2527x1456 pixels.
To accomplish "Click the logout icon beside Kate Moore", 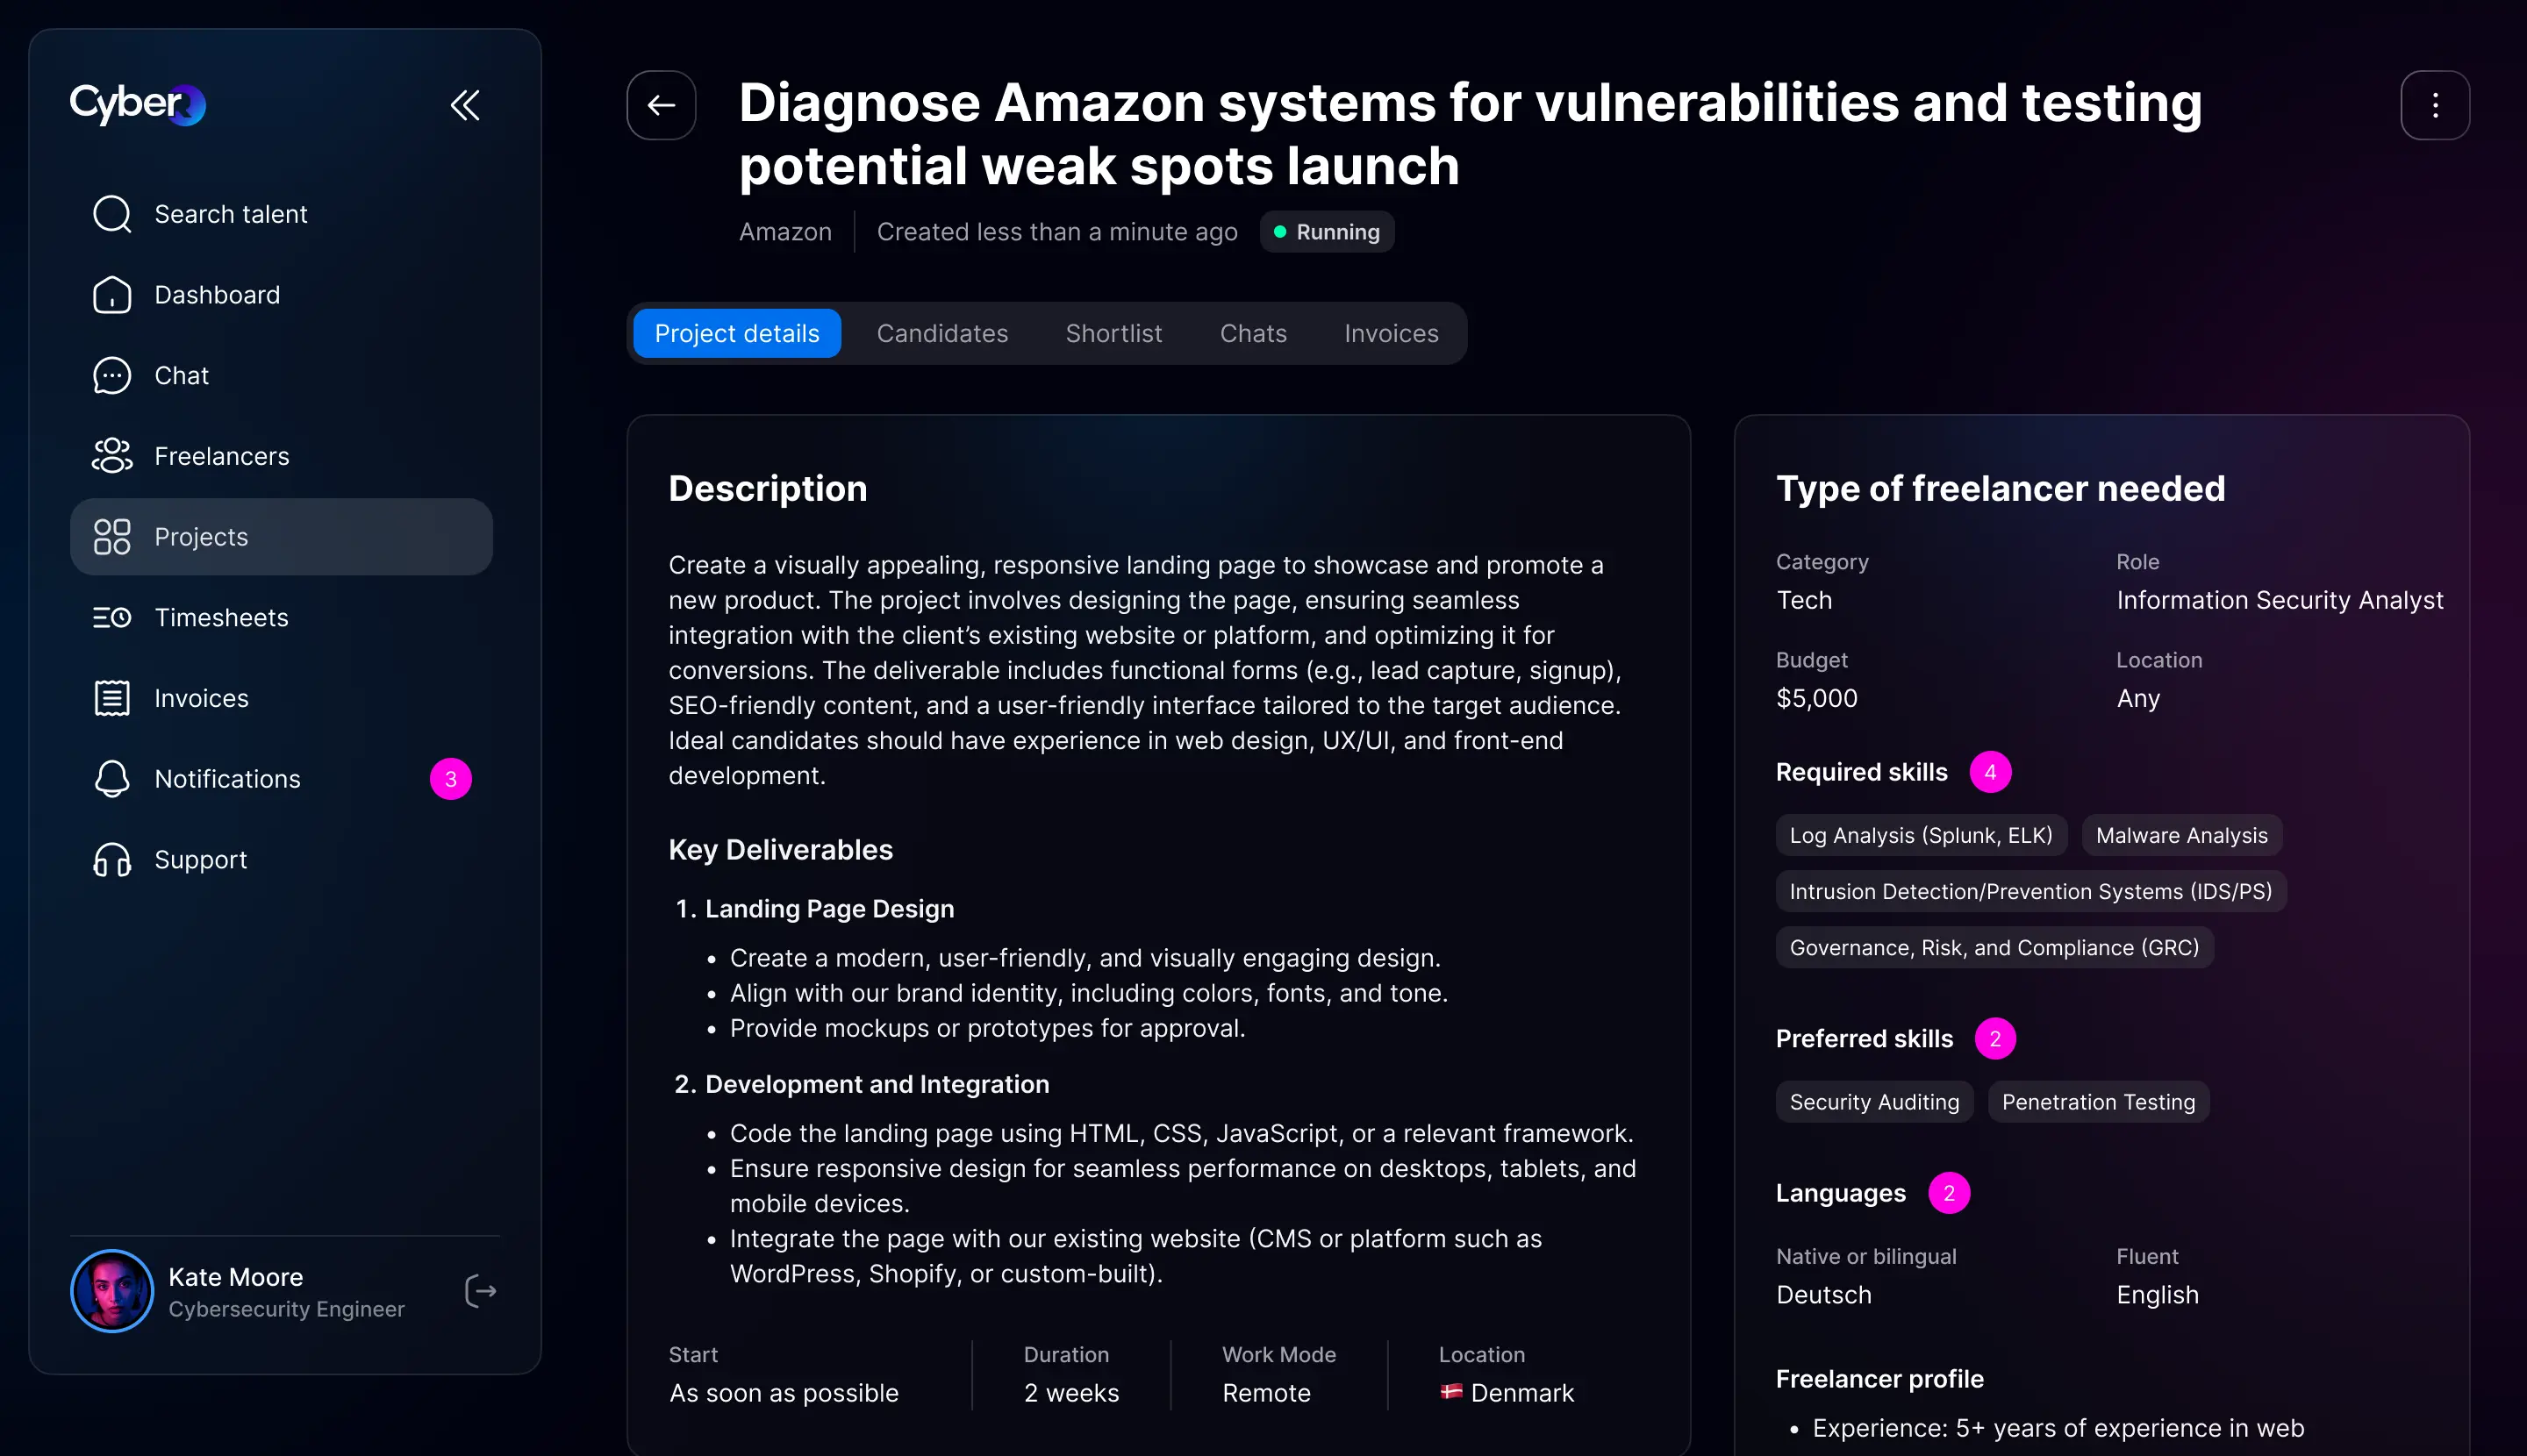I will click(x=481, y=1291).
